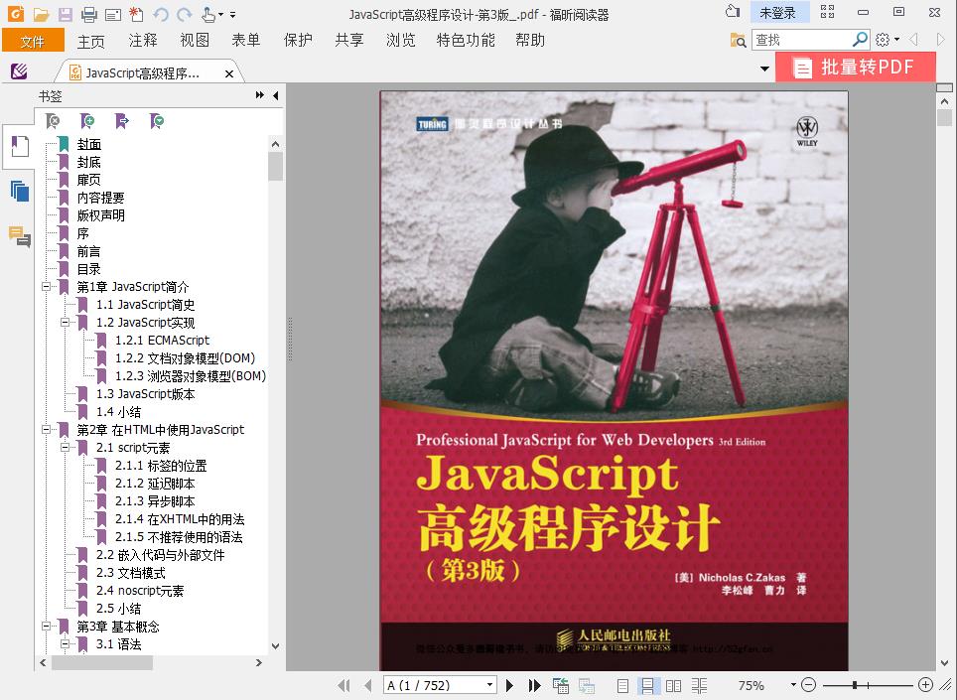The image size is (957, 700).
Task: Collapse the 第3章 基本概念 bookmark
Action: coord(46,627)
